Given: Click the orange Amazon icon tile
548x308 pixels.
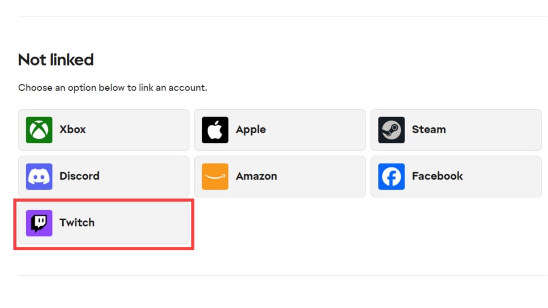Looking at the screenshot, I should (x=215, y=176).
